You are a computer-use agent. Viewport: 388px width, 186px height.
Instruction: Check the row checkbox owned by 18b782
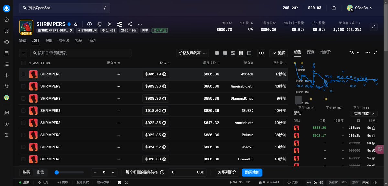coord(23,111)
